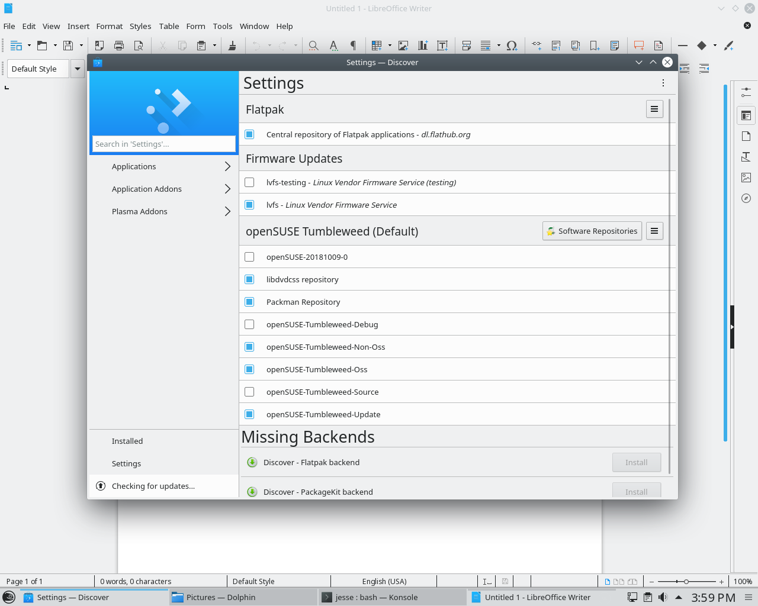This screenshot has height=606, width=758.
Task: Open the Insert menu in Writer
Action: [x=78, y=26]
